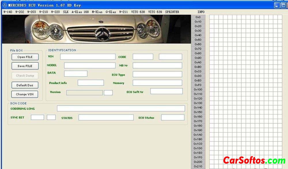Click the Default Das button
288x169 pixels.
pos(25,85)
